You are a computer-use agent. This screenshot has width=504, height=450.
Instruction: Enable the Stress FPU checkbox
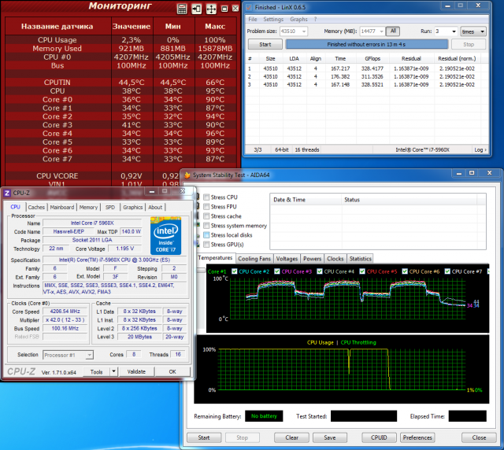pyautogui.click(x=206, y=207)
